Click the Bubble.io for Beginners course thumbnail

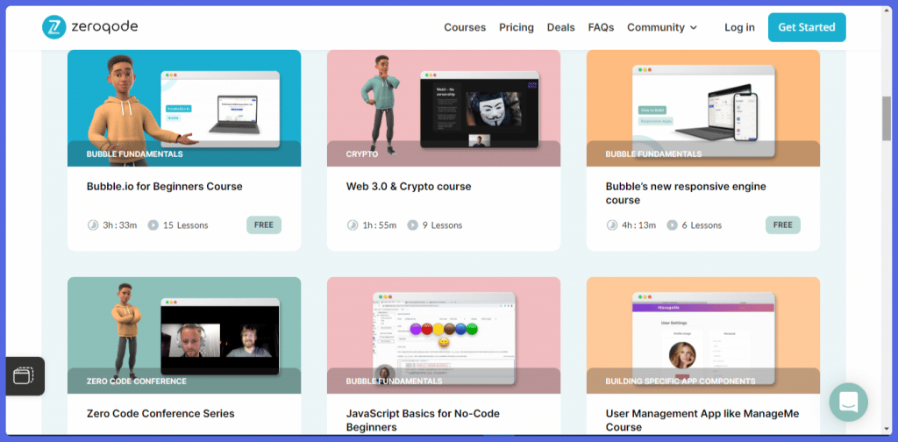(184, 108)
